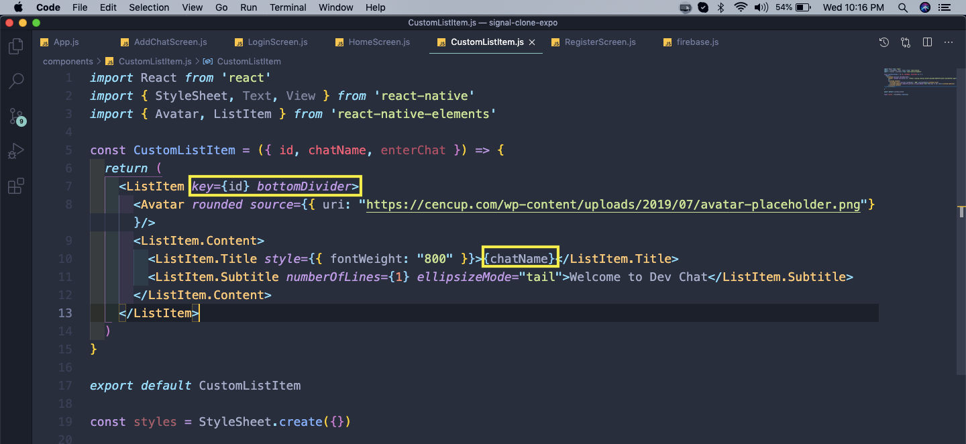Viewport: 966px width, 444px height.
Task: Open the Run and Debug view
Action: coord(15,151)
